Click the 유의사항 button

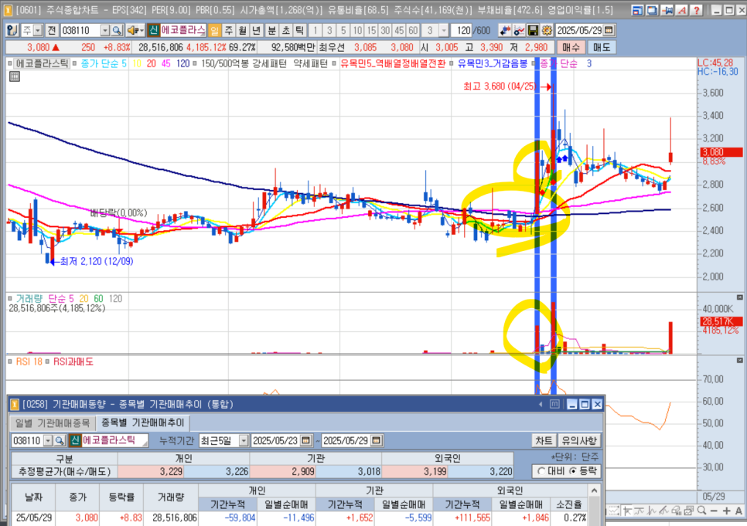coord(579,440)
